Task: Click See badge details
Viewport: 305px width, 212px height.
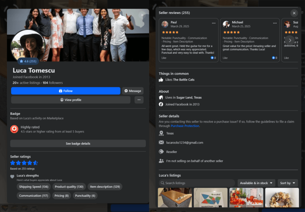Action: coord(78,143)
